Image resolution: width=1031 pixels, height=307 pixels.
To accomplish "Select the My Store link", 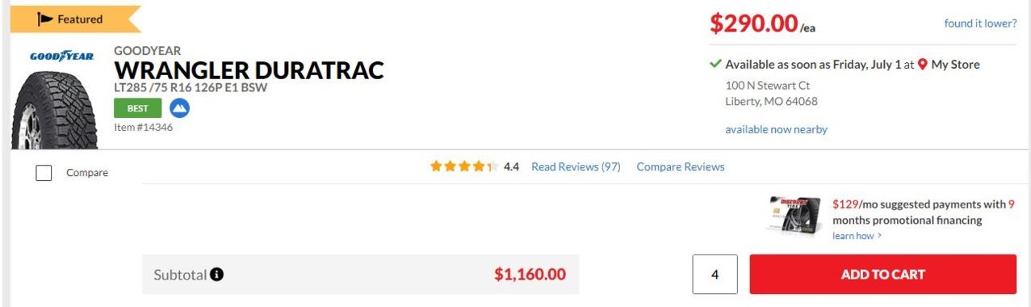I will (x=955, y=65).
